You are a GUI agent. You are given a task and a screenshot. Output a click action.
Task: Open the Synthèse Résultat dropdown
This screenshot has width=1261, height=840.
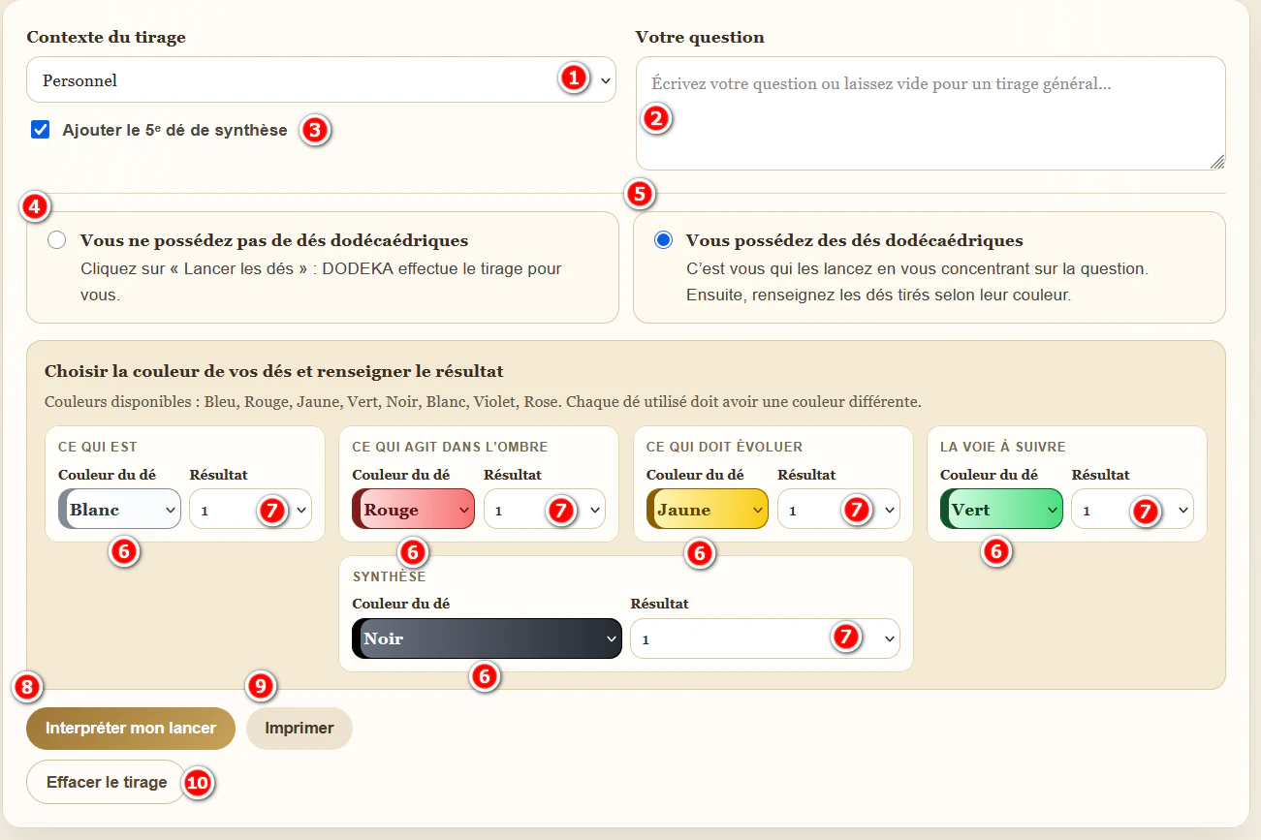point(765,638)
